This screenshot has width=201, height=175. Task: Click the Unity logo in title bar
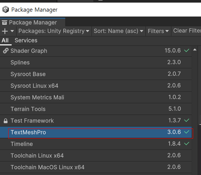6,9
